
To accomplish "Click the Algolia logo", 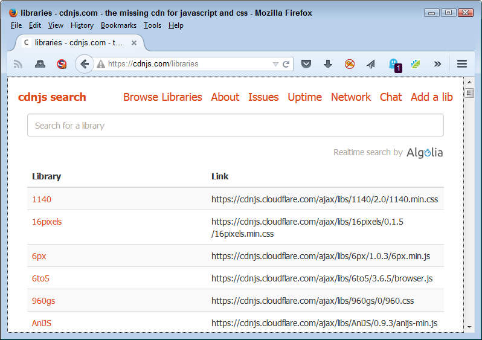I will coord(425,152).
